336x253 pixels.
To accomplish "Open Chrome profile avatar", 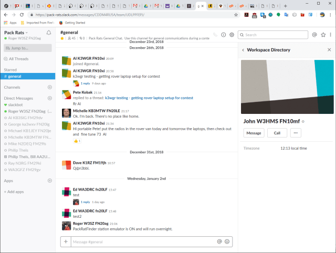I will (322, 15).
